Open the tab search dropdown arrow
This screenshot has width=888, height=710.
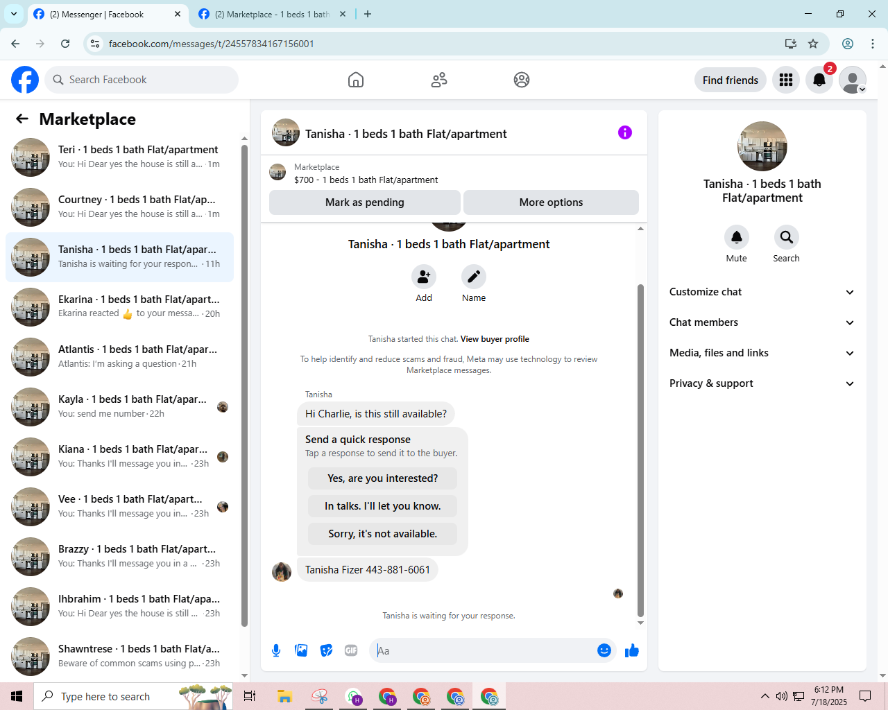[x=14, y=14]
